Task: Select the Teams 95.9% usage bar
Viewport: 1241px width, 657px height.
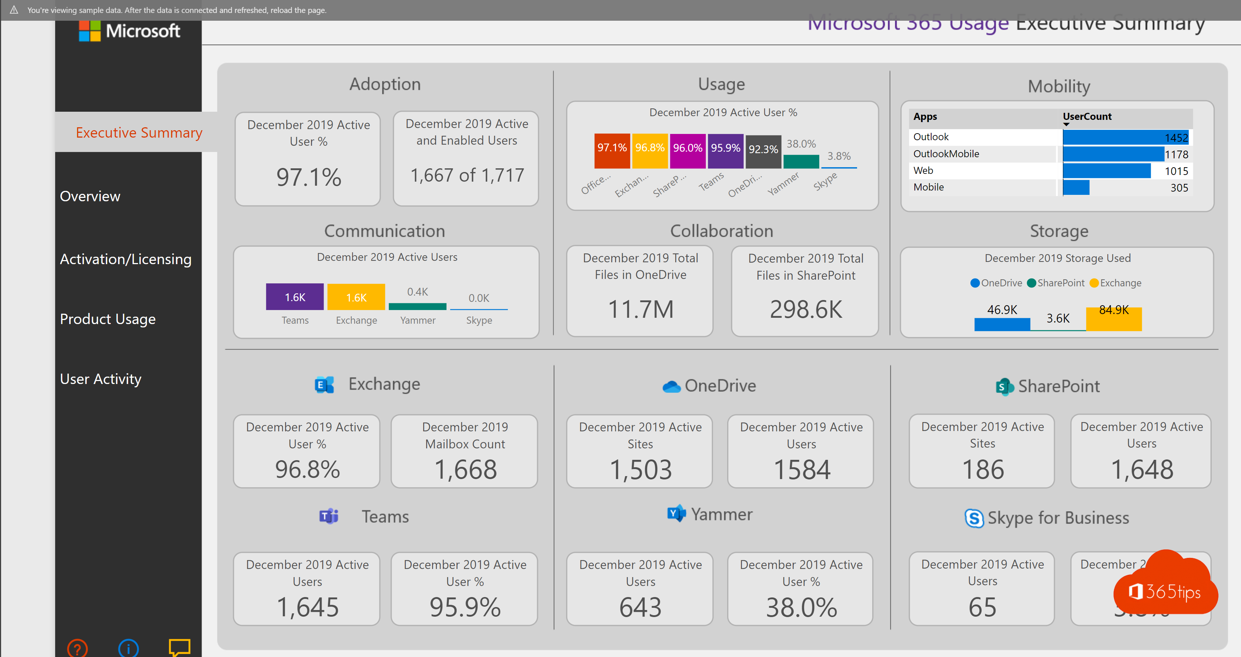Action: tap(726, 151)
